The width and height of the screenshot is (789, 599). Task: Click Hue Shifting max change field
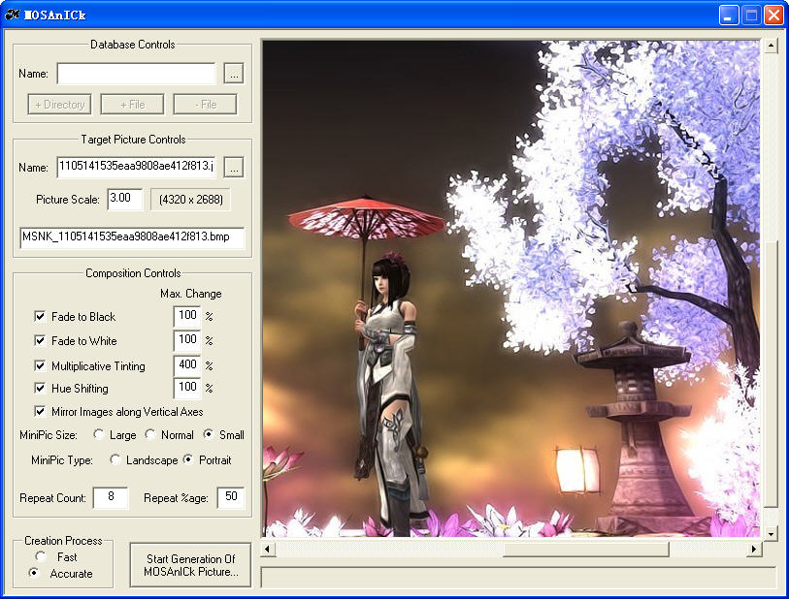[187, 388]
